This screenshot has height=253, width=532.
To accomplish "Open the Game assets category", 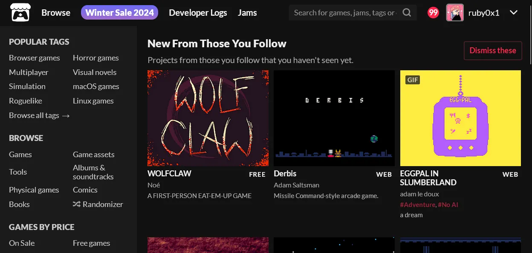I will (x=94, y=155).
